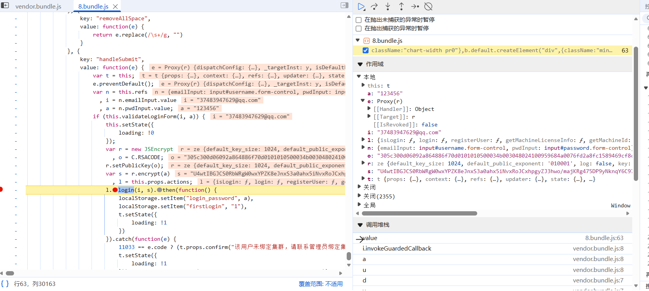Expand the 关闭 scope
The image size is (649, 291).
359,187
